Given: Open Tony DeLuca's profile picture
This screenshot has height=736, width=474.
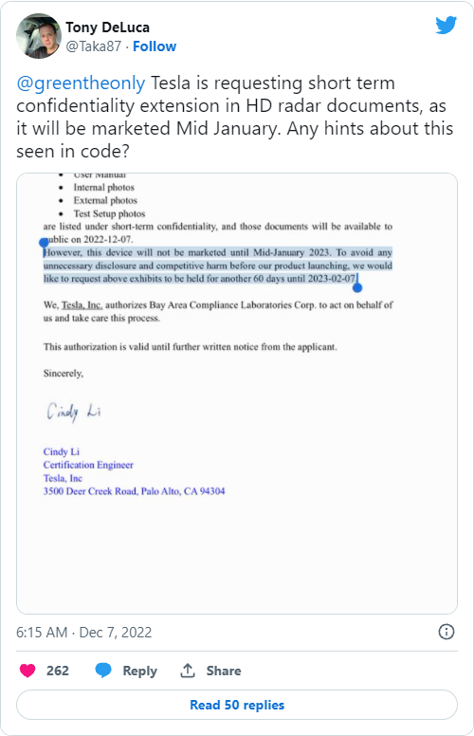Looking at the screenshot, I should 39,36.
